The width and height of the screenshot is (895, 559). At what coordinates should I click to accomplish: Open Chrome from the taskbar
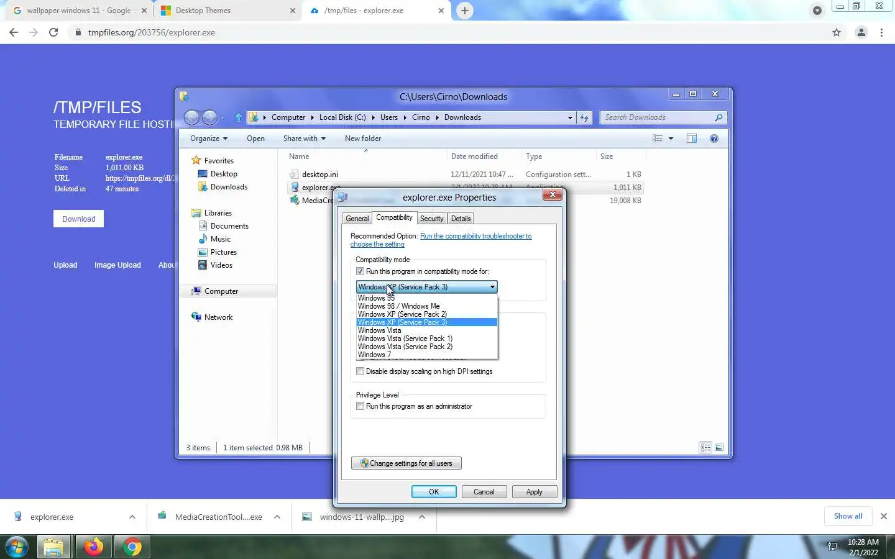[x=132, y=547]
